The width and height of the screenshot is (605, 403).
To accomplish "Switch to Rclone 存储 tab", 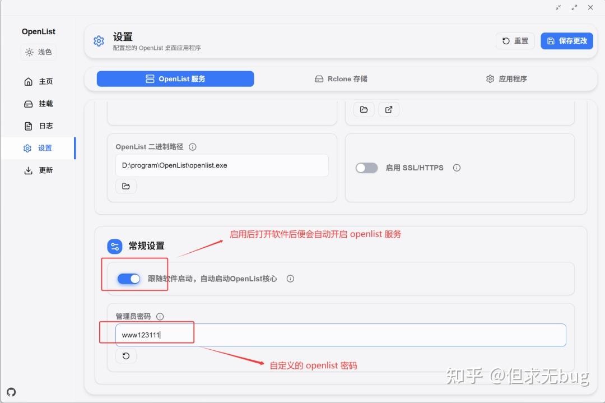I will click(x=341, y=78).
